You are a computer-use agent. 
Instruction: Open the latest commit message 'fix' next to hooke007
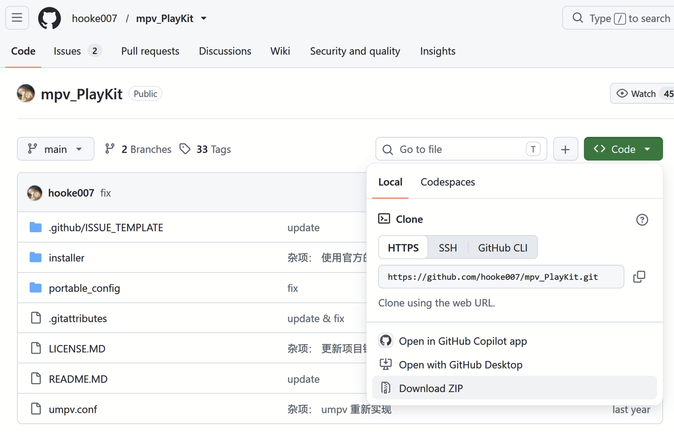(106, 193)
